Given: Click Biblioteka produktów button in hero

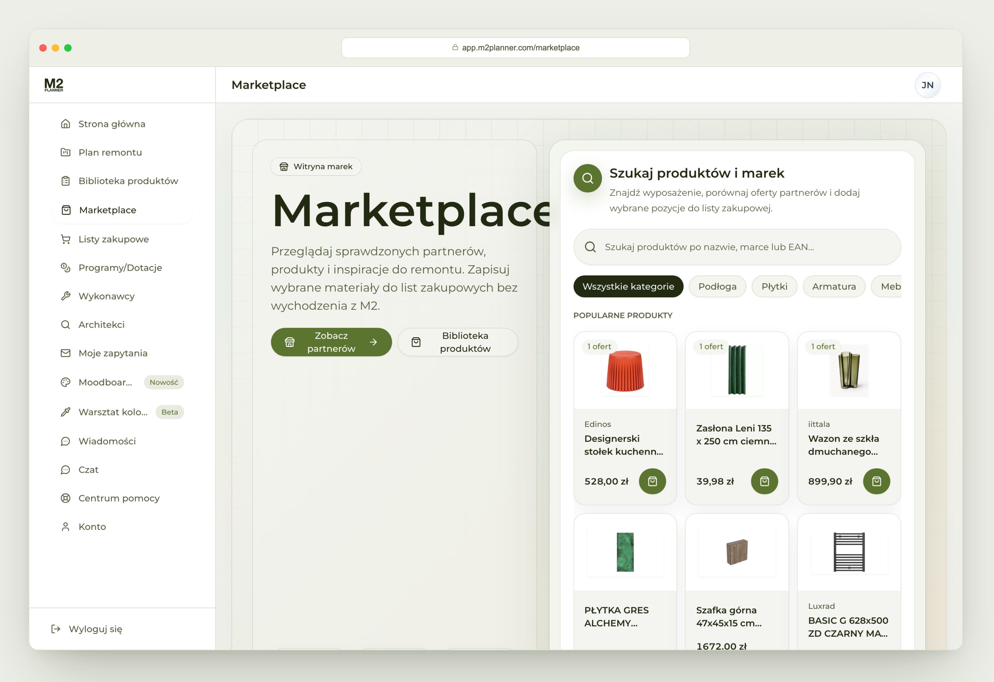Looking at the screenshot, I should coord(458,342).
